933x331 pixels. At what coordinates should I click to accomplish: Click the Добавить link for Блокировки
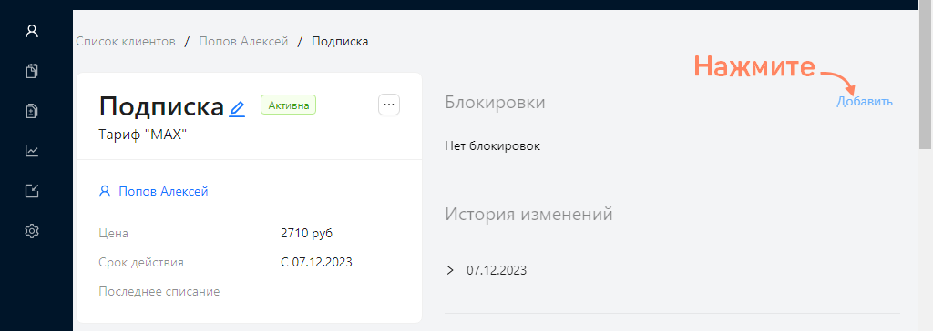(x=865, y=102)
